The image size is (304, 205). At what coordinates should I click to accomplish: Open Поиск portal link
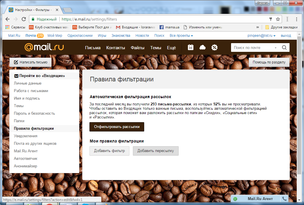click(159, 36)
